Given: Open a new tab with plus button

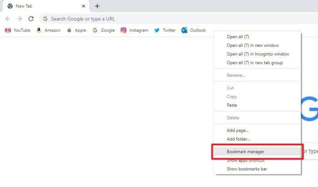Looking at the screenshot, I should click(x=97, y=6).
